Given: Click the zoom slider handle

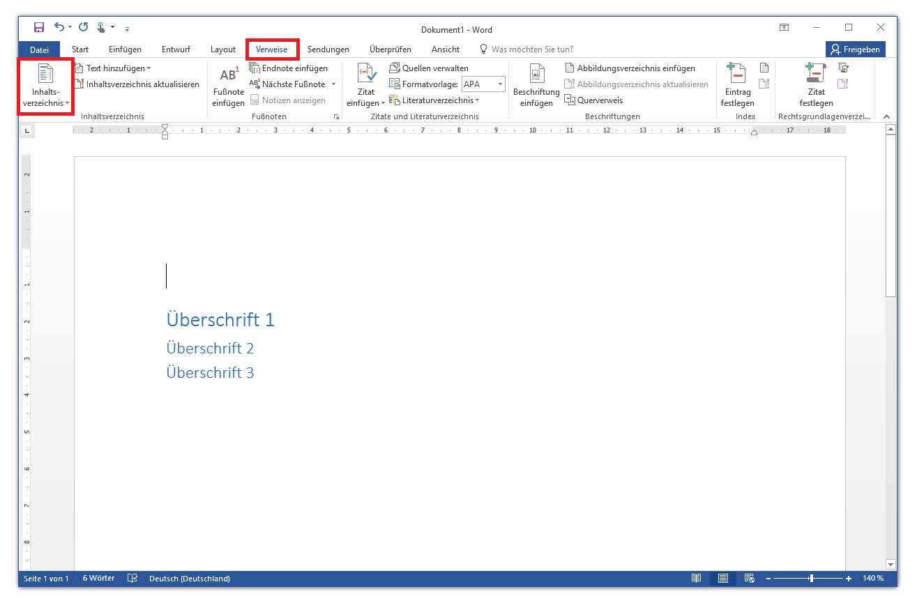Looking at the screenshot, I should [x=811, y=579].
